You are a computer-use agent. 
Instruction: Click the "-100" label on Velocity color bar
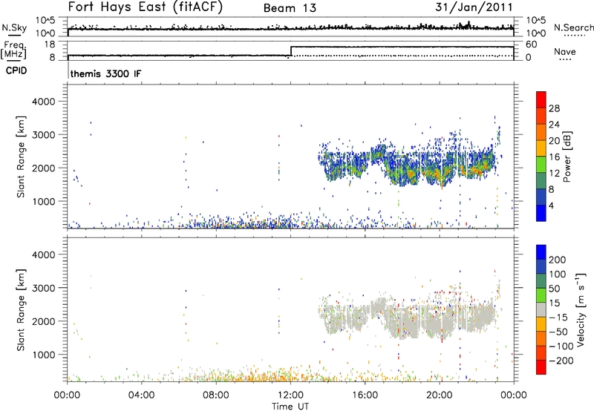tap(561, 346)
